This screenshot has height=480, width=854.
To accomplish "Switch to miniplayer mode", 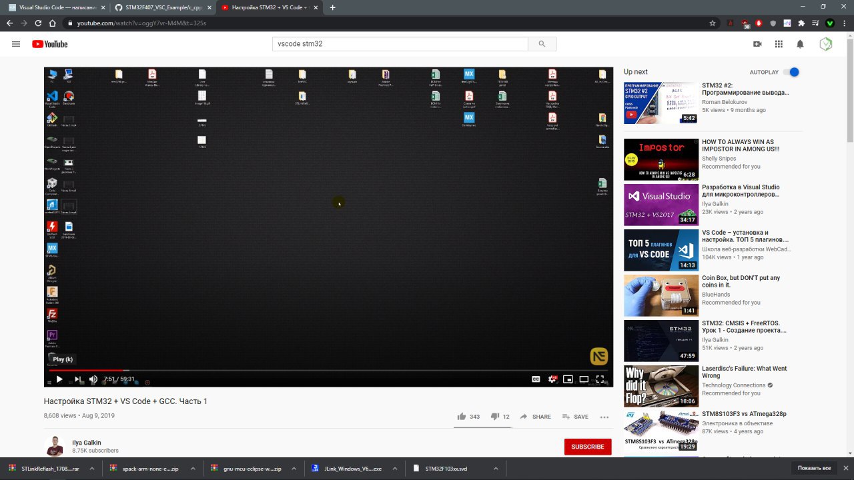I will [568, 379].
